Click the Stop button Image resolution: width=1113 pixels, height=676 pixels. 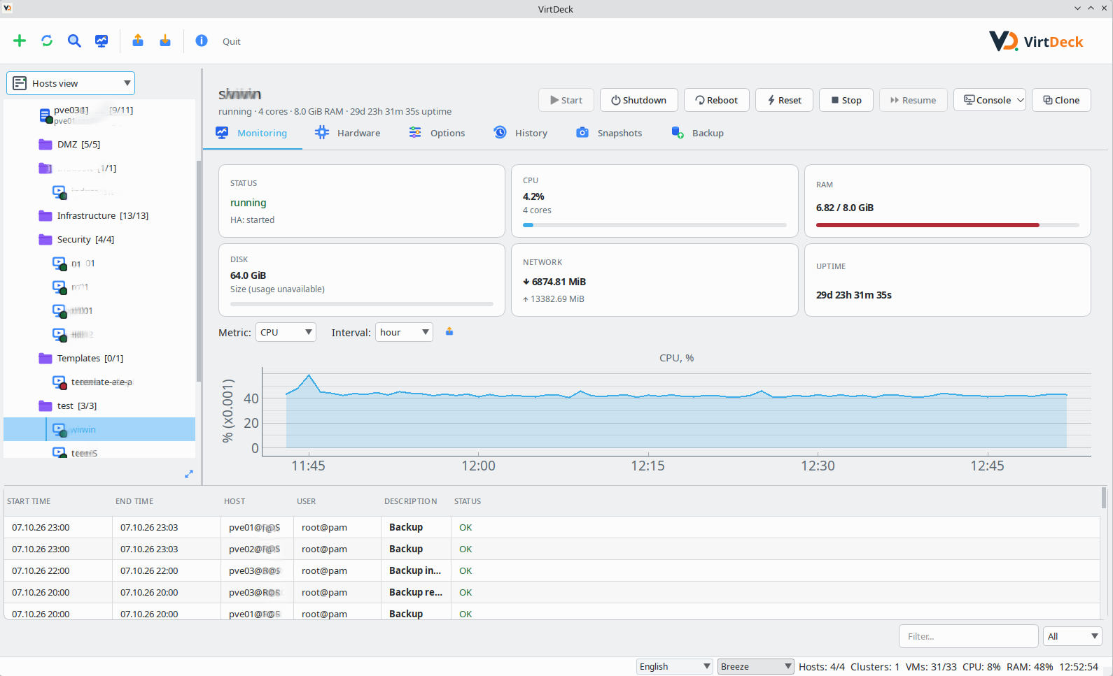[846, 100]
